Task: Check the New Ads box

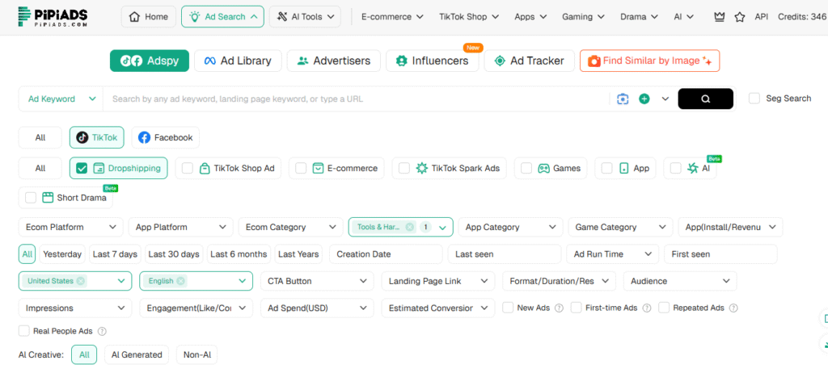Action: click(x=508, y=308)
